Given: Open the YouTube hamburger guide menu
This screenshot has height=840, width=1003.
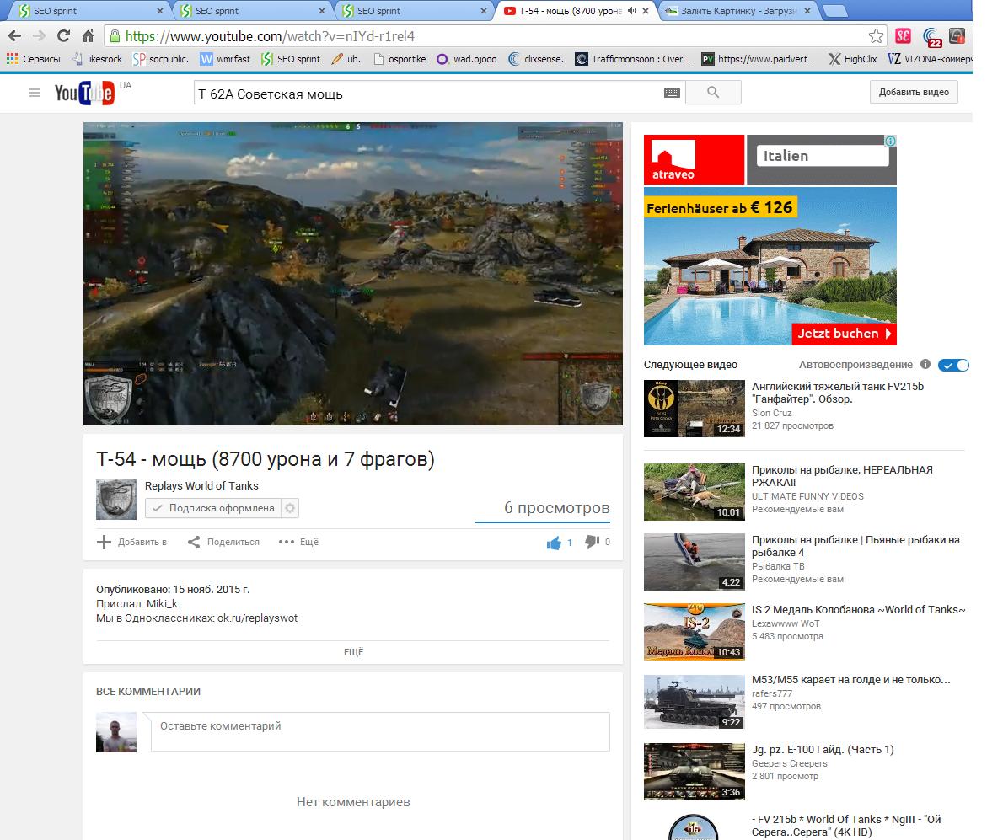Looking at the screenshot, I should pos(35,93).
